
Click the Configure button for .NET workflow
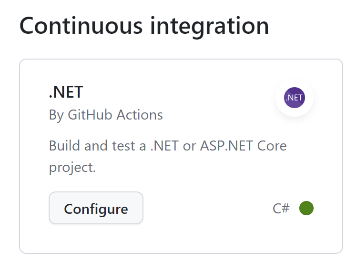(x=96, y=208)
